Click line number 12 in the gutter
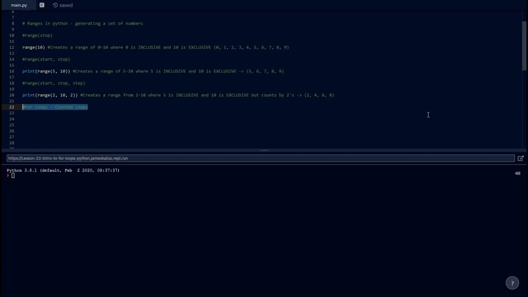The height and width of the screenshot is (297, 528). click(x=12, y=47)
